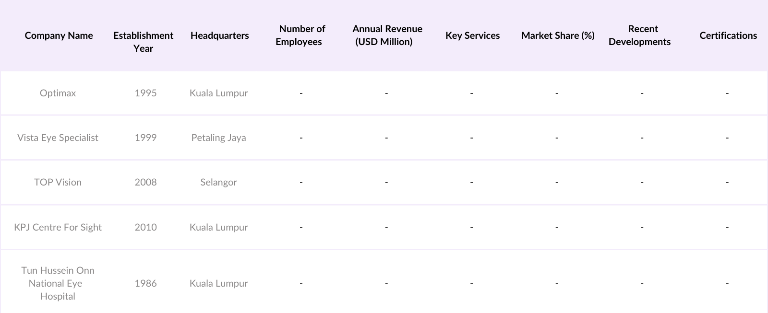This screenshot has width=768, height=313.
Task: Click the Key Services column header
Action: 472,35
